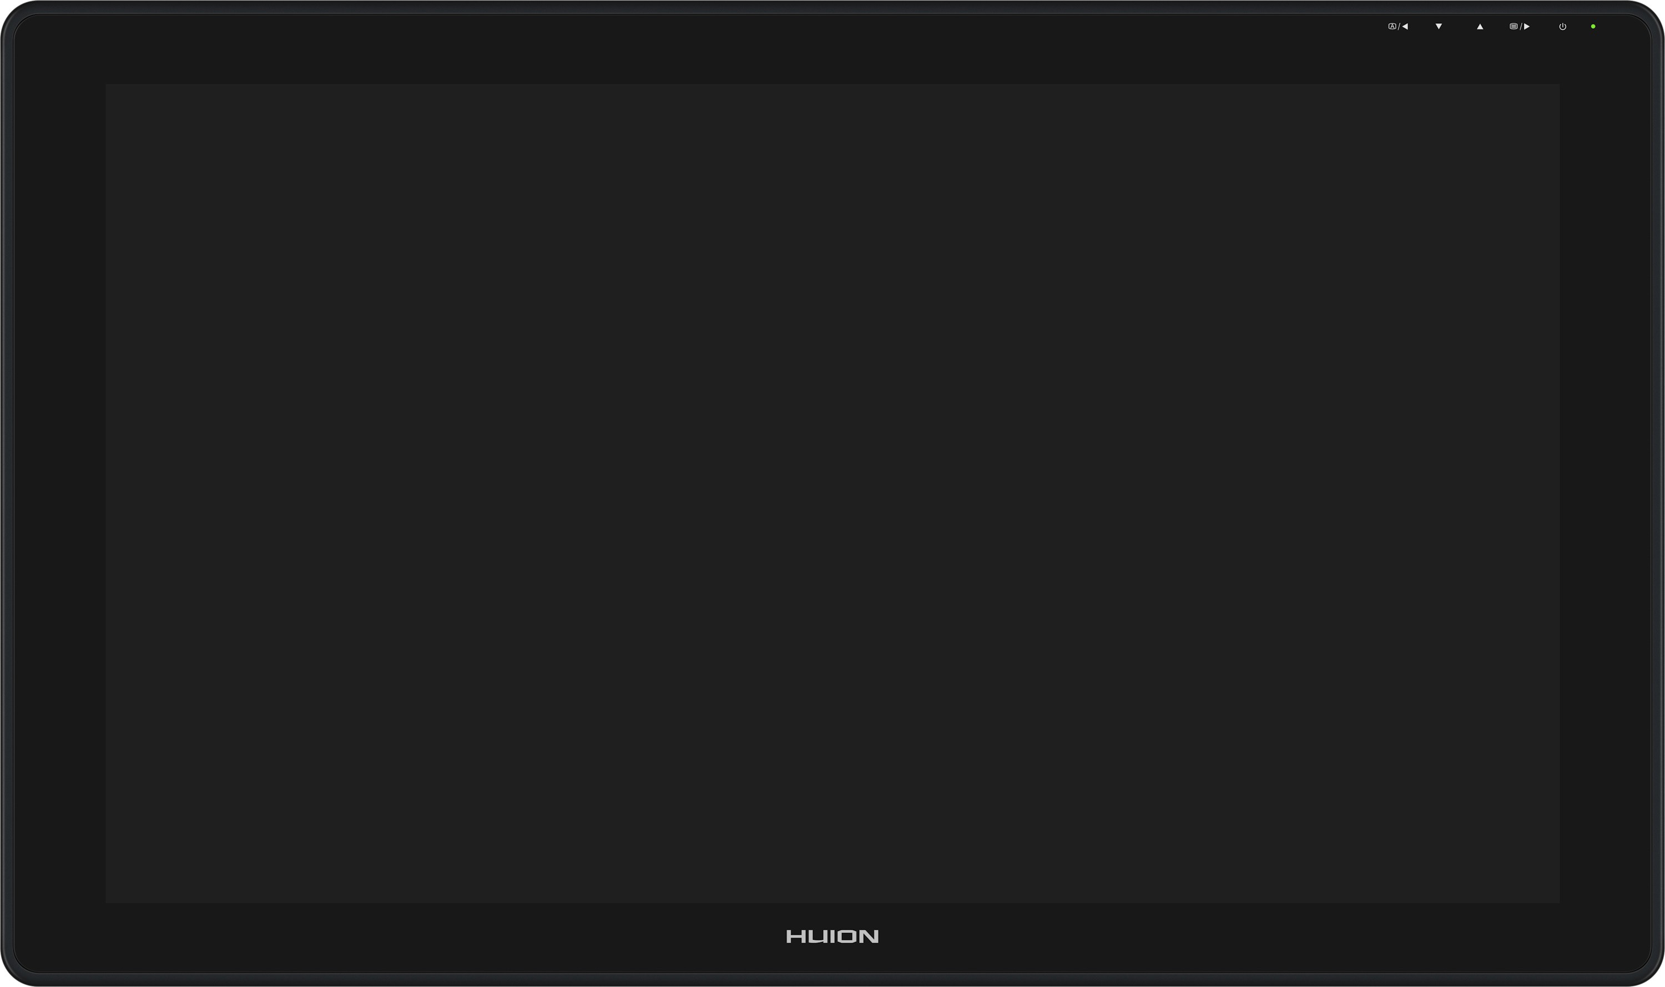Click the letter I in HUION logo
Viewport: 1665px width, 987px height.
(833, 937)
